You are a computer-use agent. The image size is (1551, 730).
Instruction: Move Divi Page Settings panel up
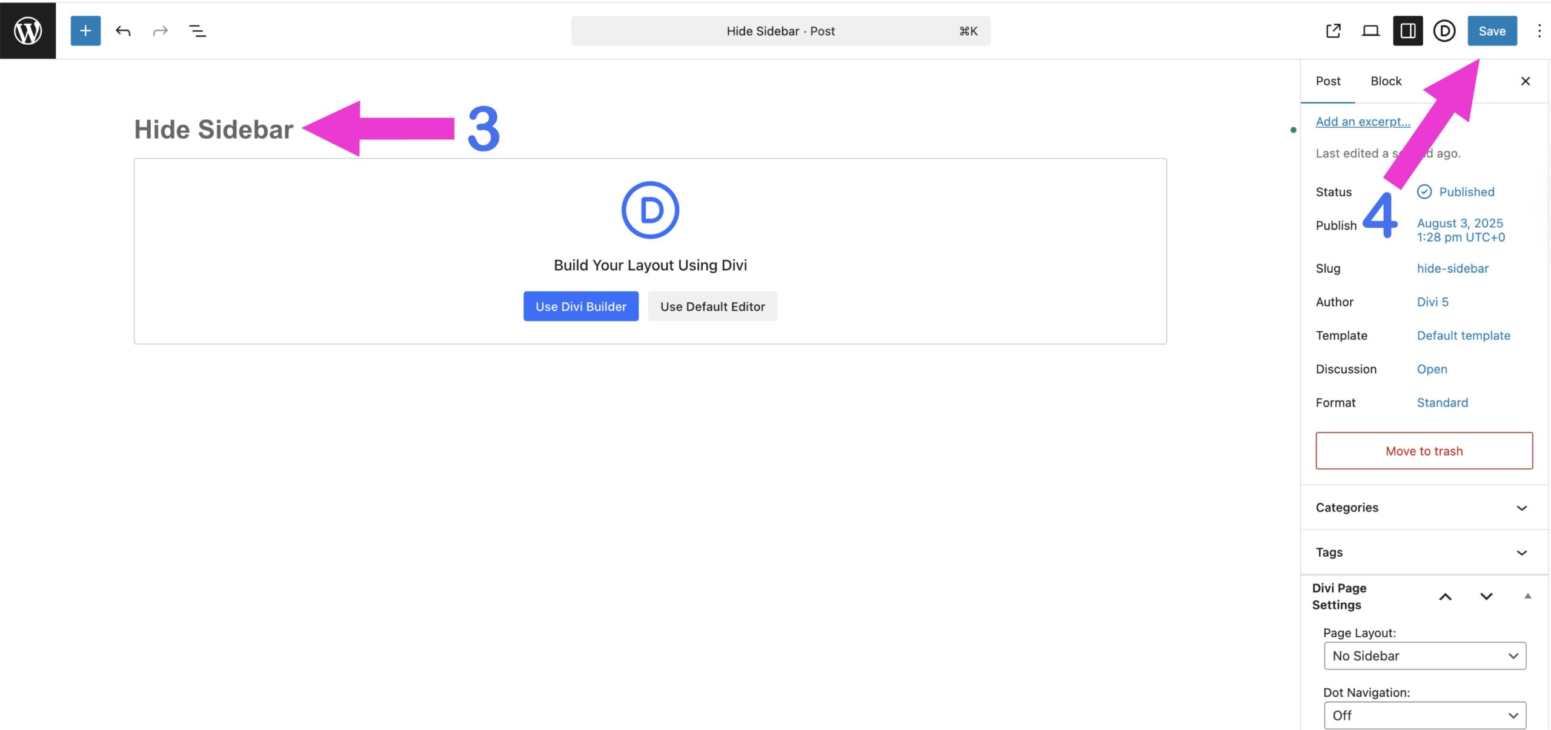[1446, 597]
